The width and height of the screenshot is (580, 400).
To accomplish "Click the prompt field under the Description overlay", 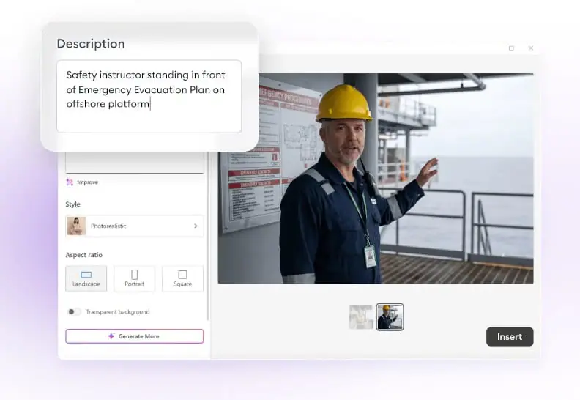I will pyautogui.click(x=135, y=162).
